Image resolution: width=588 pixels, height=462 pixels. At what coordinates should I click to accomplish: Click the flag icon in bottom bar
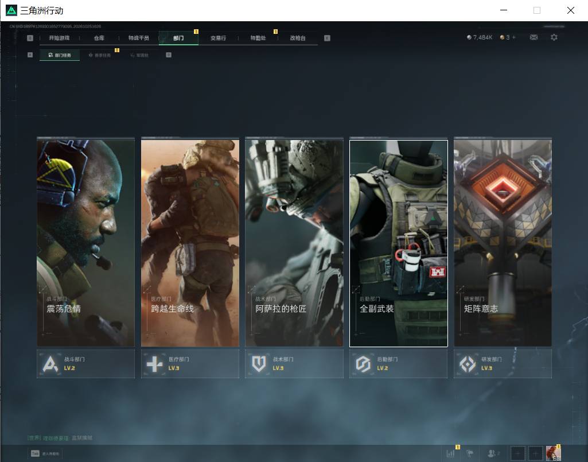[x=470, y=453]
